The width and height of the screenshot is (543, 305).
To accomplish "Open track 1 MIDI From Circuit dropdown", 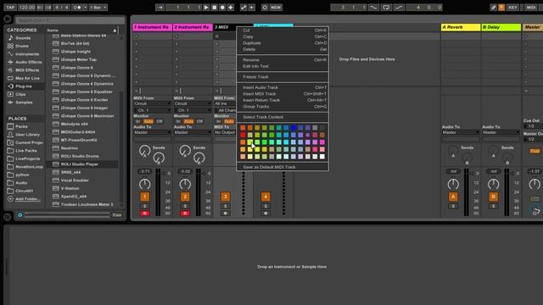I will [152, 103].
